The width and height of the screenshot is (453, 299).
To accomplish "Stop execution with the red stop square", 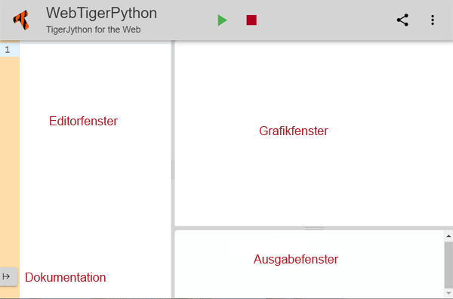I will pos(251,20).
